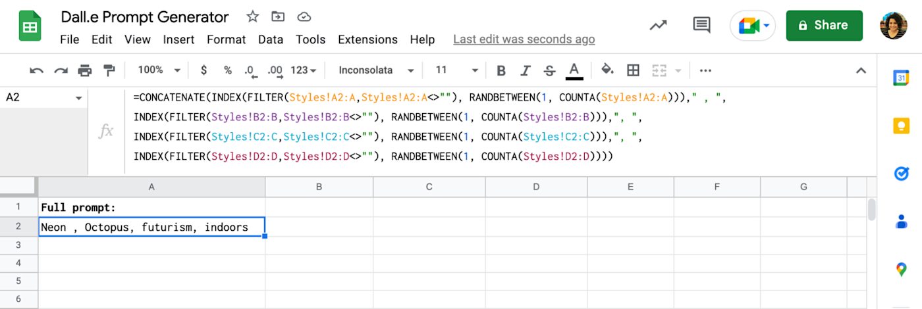Click the vertical scrollbar thumb
Viewport: 922px width, 309px height.
coord(871,209)
